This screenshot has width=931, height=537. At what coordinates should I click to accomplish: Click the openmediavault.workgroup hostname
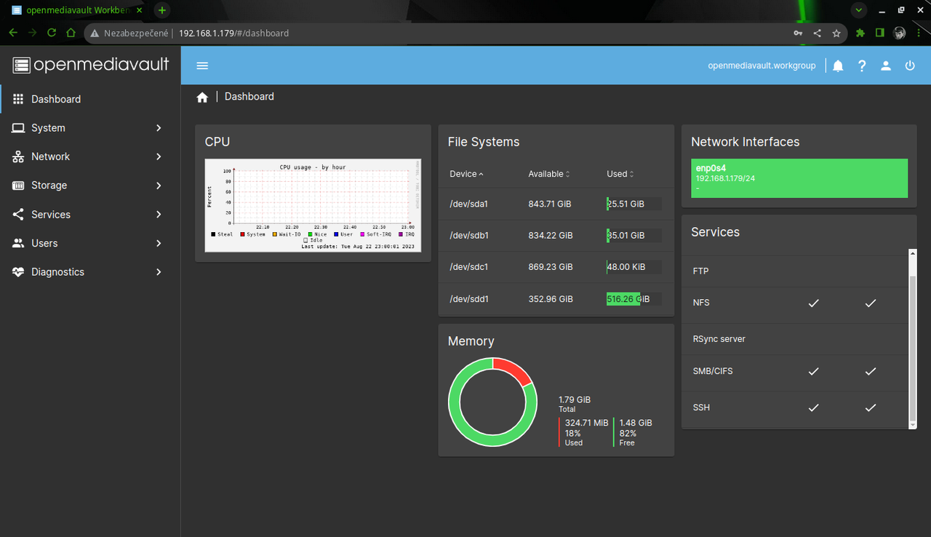click(x=762, y=65)
